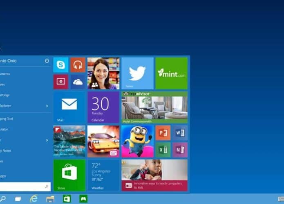Image resolution: width=284 pixels, height=204 pixels.
Task: Open the People tile with woman photo
Action: (103, 73)
